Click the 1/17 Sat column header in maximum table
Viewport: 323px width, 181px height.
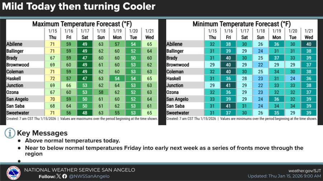85,34
